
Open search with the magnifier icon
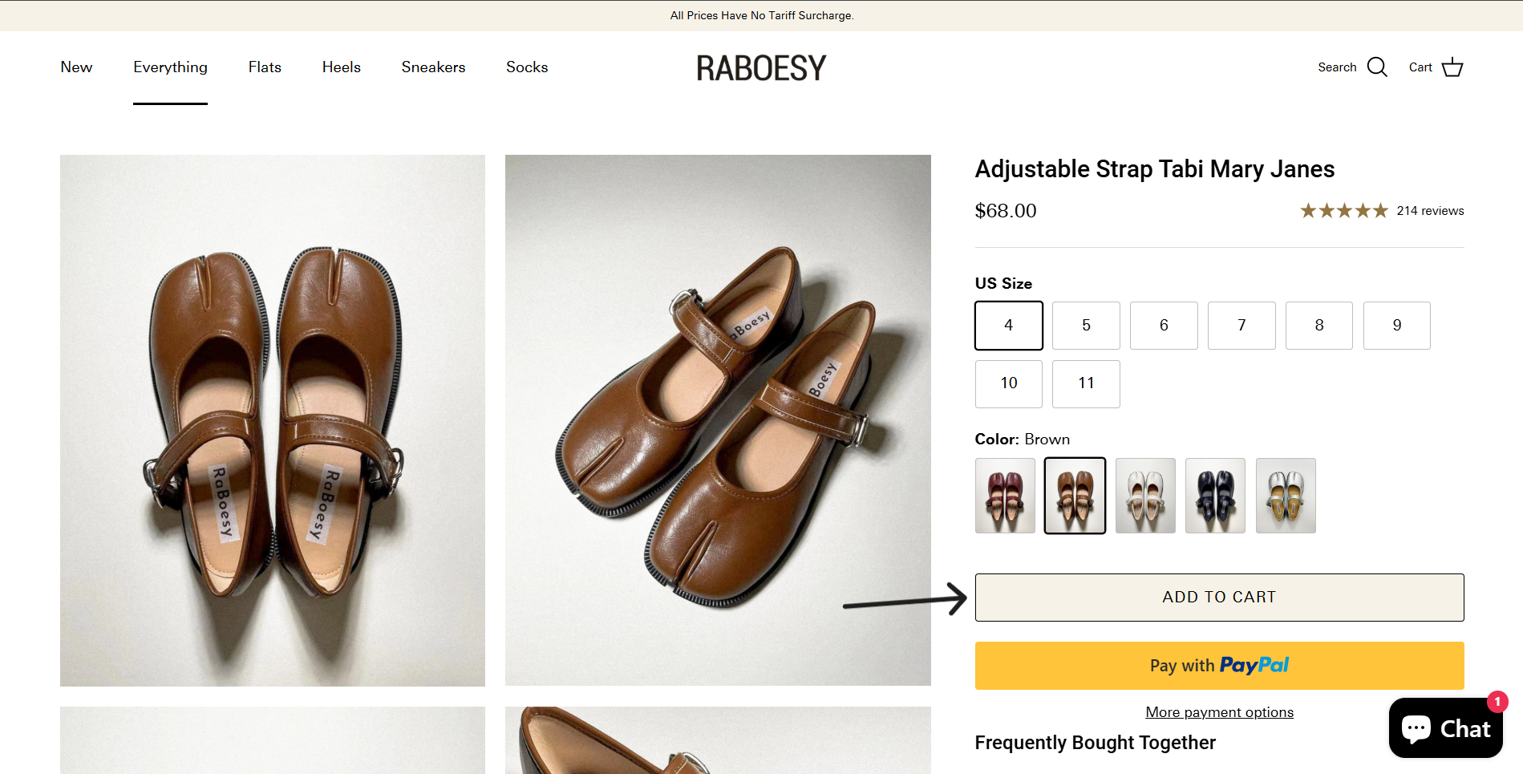[x=1376, y=67]
